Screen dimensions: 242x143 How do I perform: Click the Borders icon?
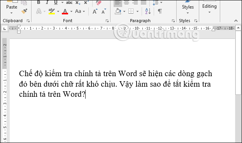coord(131,11)
